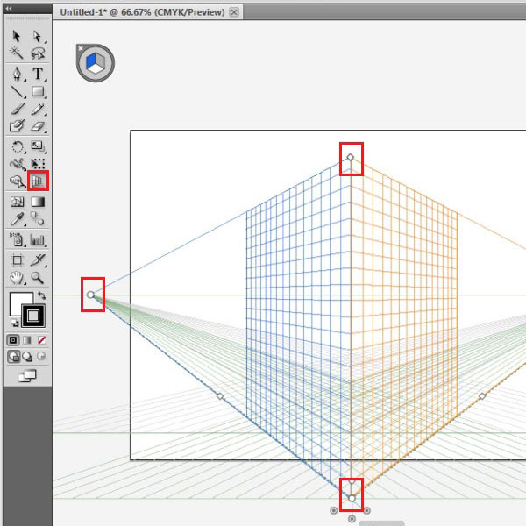Image resolution: width=526 pixels, height=526 pixels.
Task: Activate the Column Graph tool
Action: pyautogui.click(x=38, y=240)
